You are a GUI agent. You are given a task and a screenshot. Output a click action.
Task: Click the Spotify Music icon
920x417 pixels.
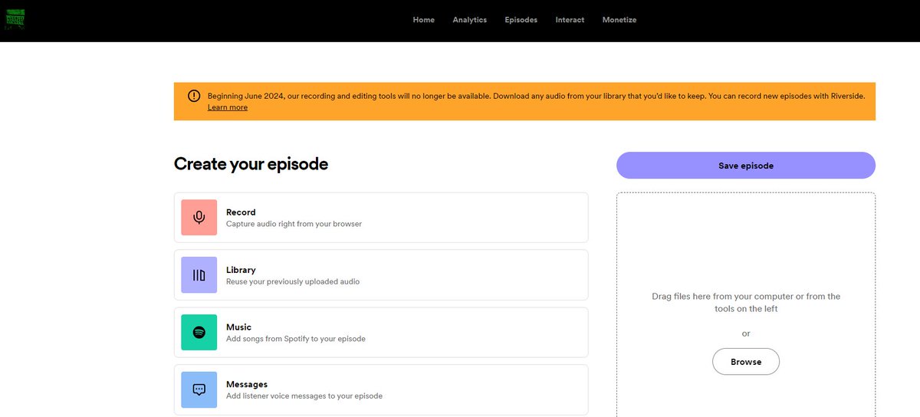pyautogui.click(x=199, y=332)
